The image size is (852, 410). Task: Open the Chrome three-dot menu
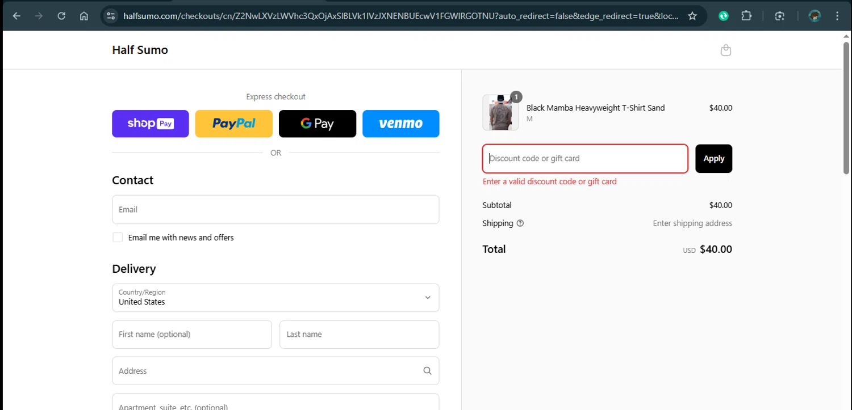pyautogui.click(x=837, y=16)
